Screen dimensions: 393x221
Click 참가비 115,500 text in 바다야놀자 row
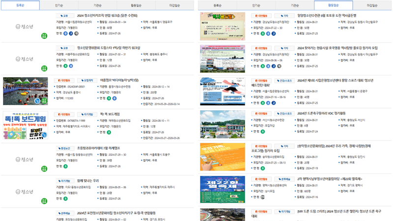click(x=65, y=98)
